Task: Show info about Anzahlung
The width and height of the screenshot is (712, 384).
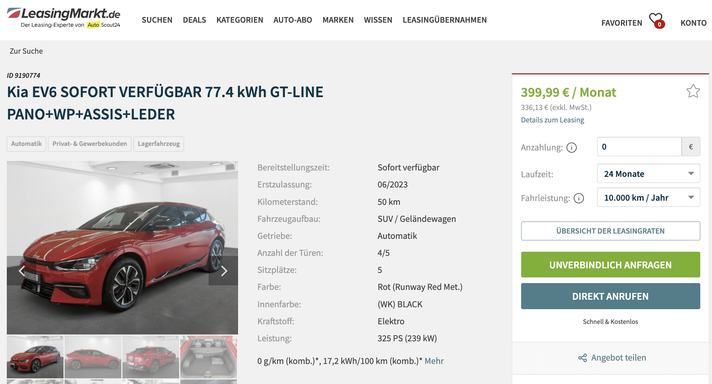Action: click(571, 147)
